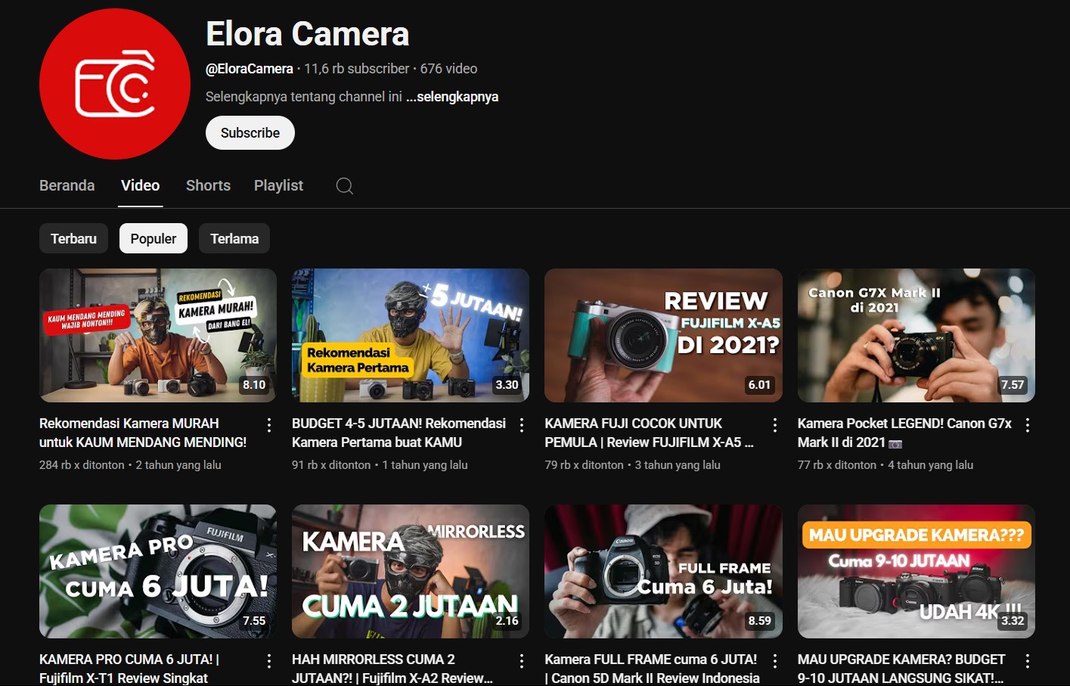Viewport: 1070px width, 686px height.
Task: Open the Shorts tab
Action: coord(208,185)
